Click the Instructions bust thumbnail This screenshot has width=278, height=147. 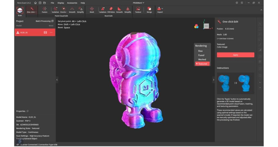pyautogui.click(x=235, y=83)
